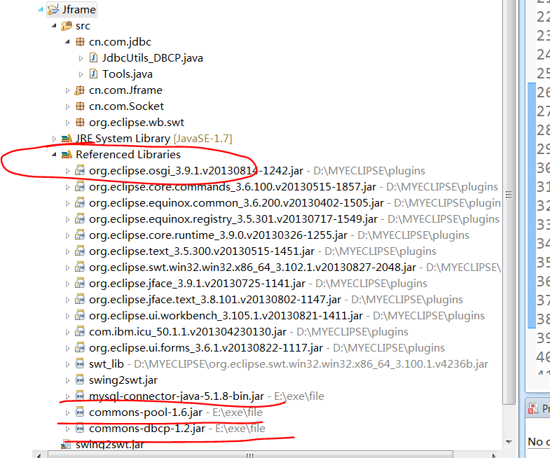Screen dimensions: 550x458
Task: Select Tools.java in the tree
Action: [128, 74]
